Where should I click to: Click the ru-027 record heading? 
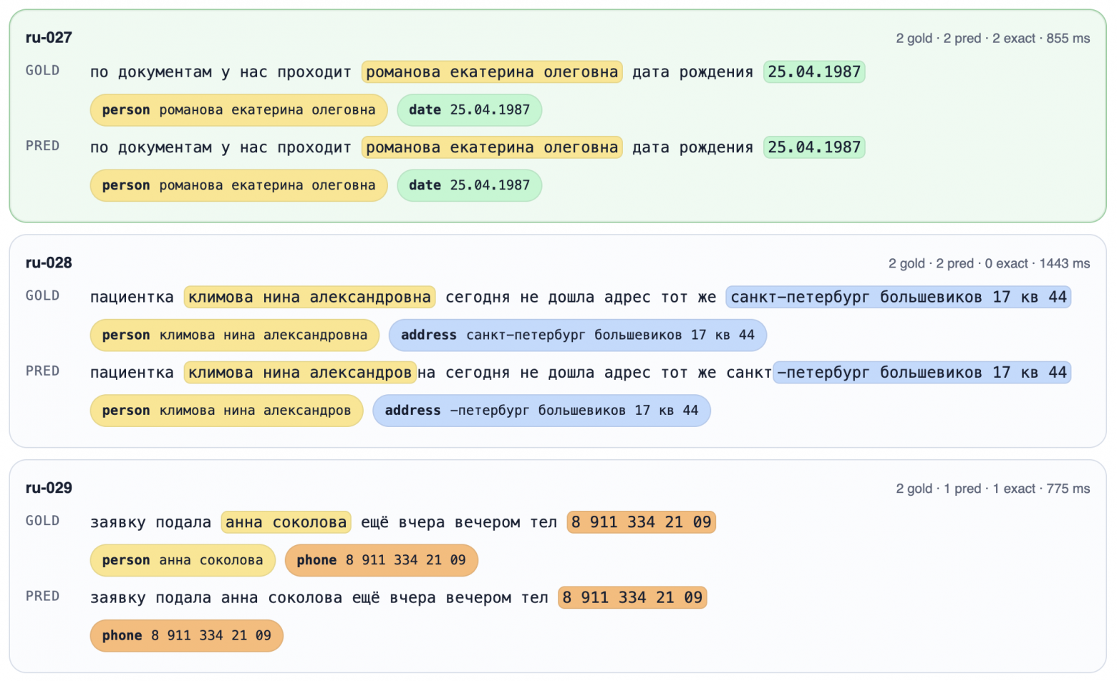coord(49,38)
